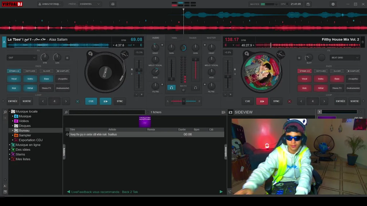
Task: Switch mixer to Vidéo tab
Action: click(174, 38)
